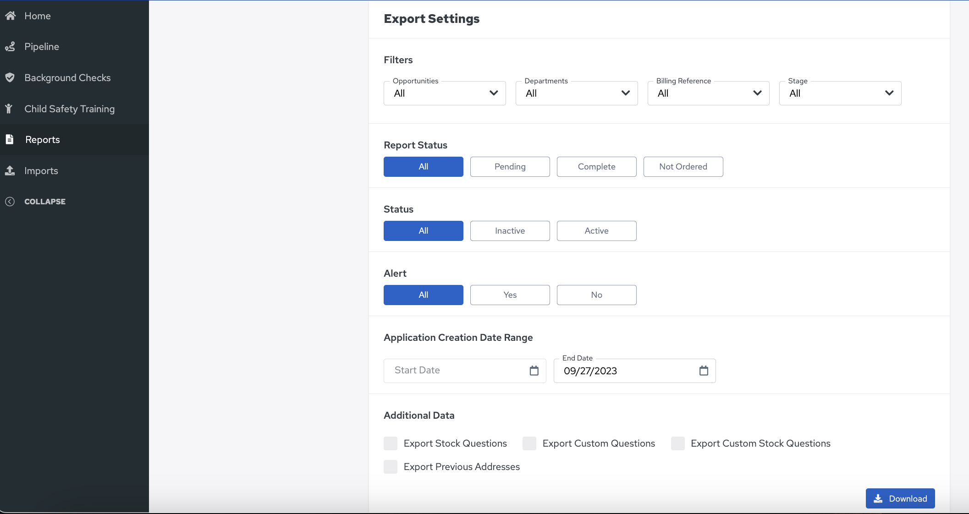Click the Download button
Screen dimensions: 969x514
(x=900, y=498)
